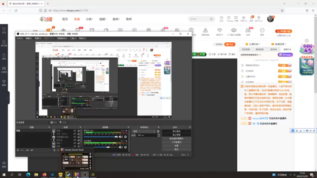
Task: Switch to the 周活跃度 tab
Action: (x=260, y=49)
